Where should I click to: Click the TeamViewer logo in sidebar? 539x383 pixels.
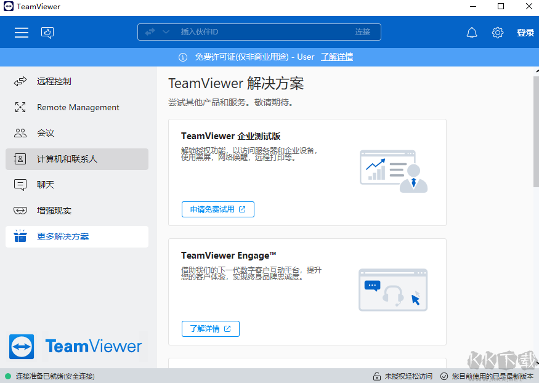click(75, 346)
